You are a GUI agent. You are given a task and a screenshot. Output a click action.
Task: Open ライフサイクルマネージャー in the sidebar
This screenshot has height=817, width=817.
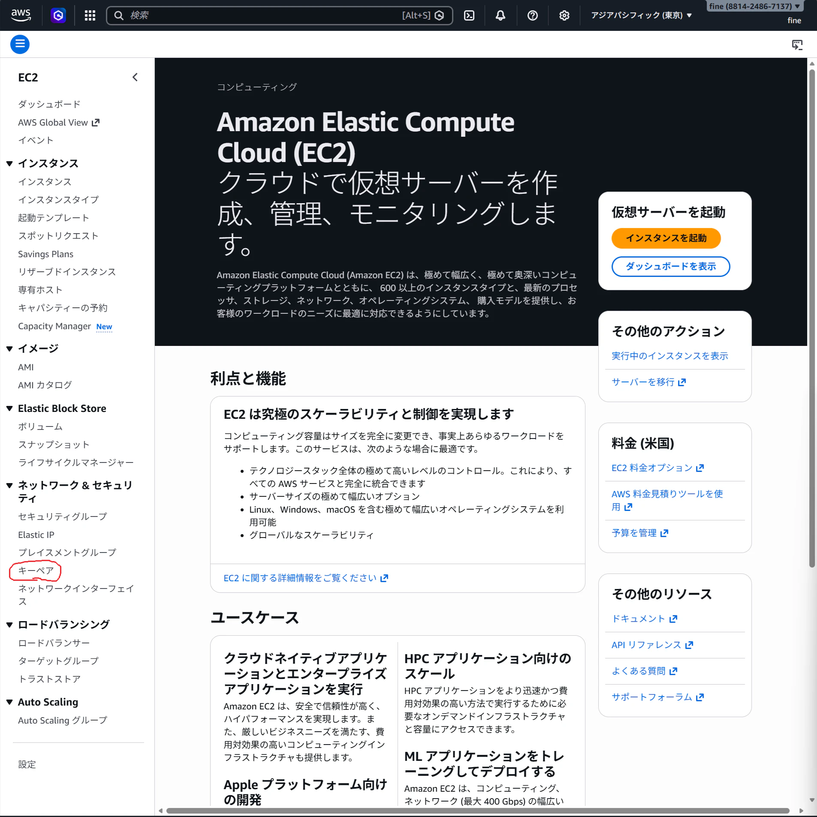click(x=76, y=463)
